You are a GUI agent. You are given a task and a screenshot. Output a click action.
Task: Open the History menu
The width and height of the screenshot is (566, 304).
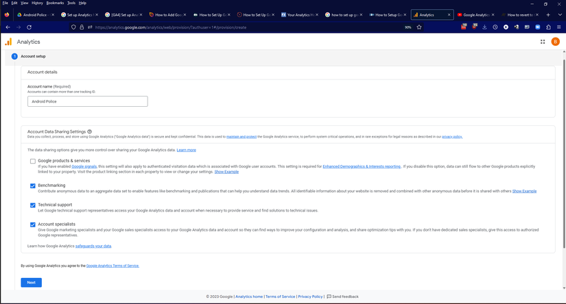tap(37, 3)
